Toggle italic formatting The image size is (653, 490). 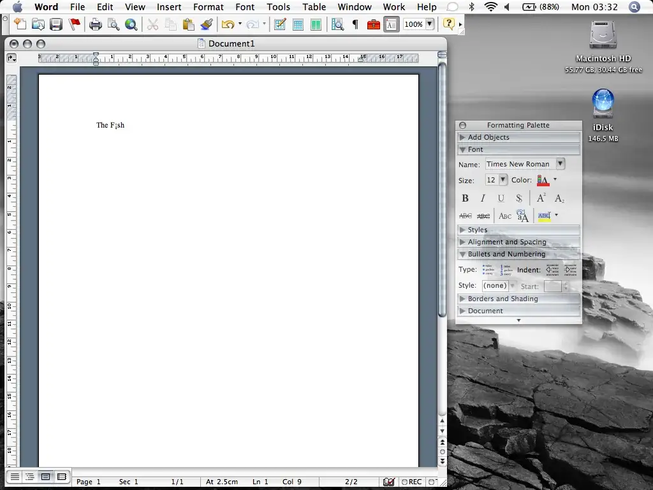pos(483,198)
